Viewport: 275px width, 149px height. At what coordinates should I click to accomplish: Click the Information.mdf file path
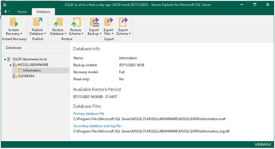(x=149, y=119)
